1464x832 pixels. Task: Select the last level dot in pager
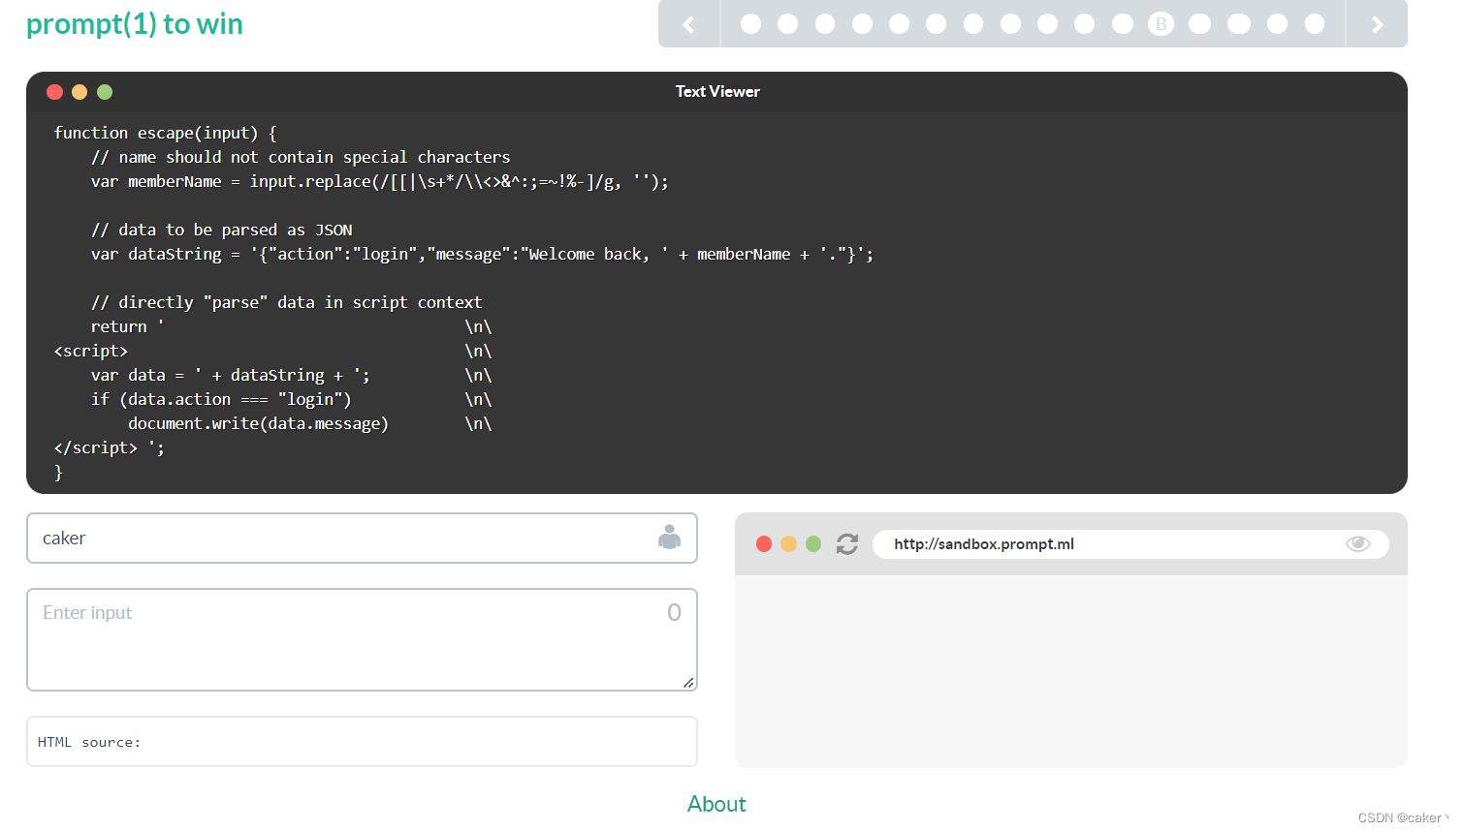pyautogui.click(x=1315, y=24)
